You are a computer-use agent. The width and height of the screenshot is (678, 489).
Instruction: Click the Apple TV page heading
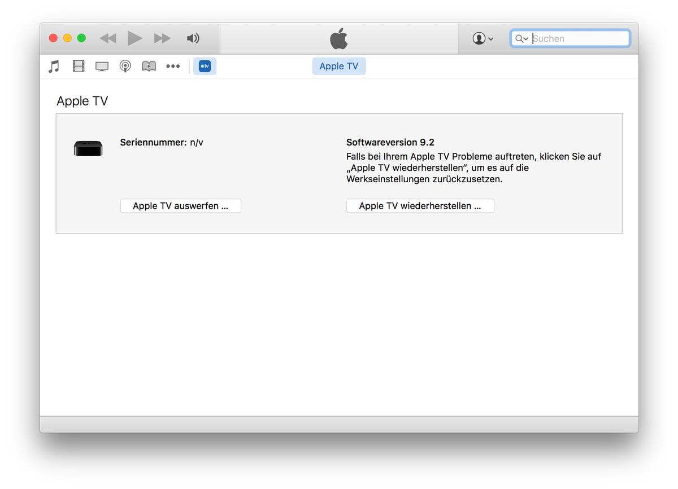point(82,101)
